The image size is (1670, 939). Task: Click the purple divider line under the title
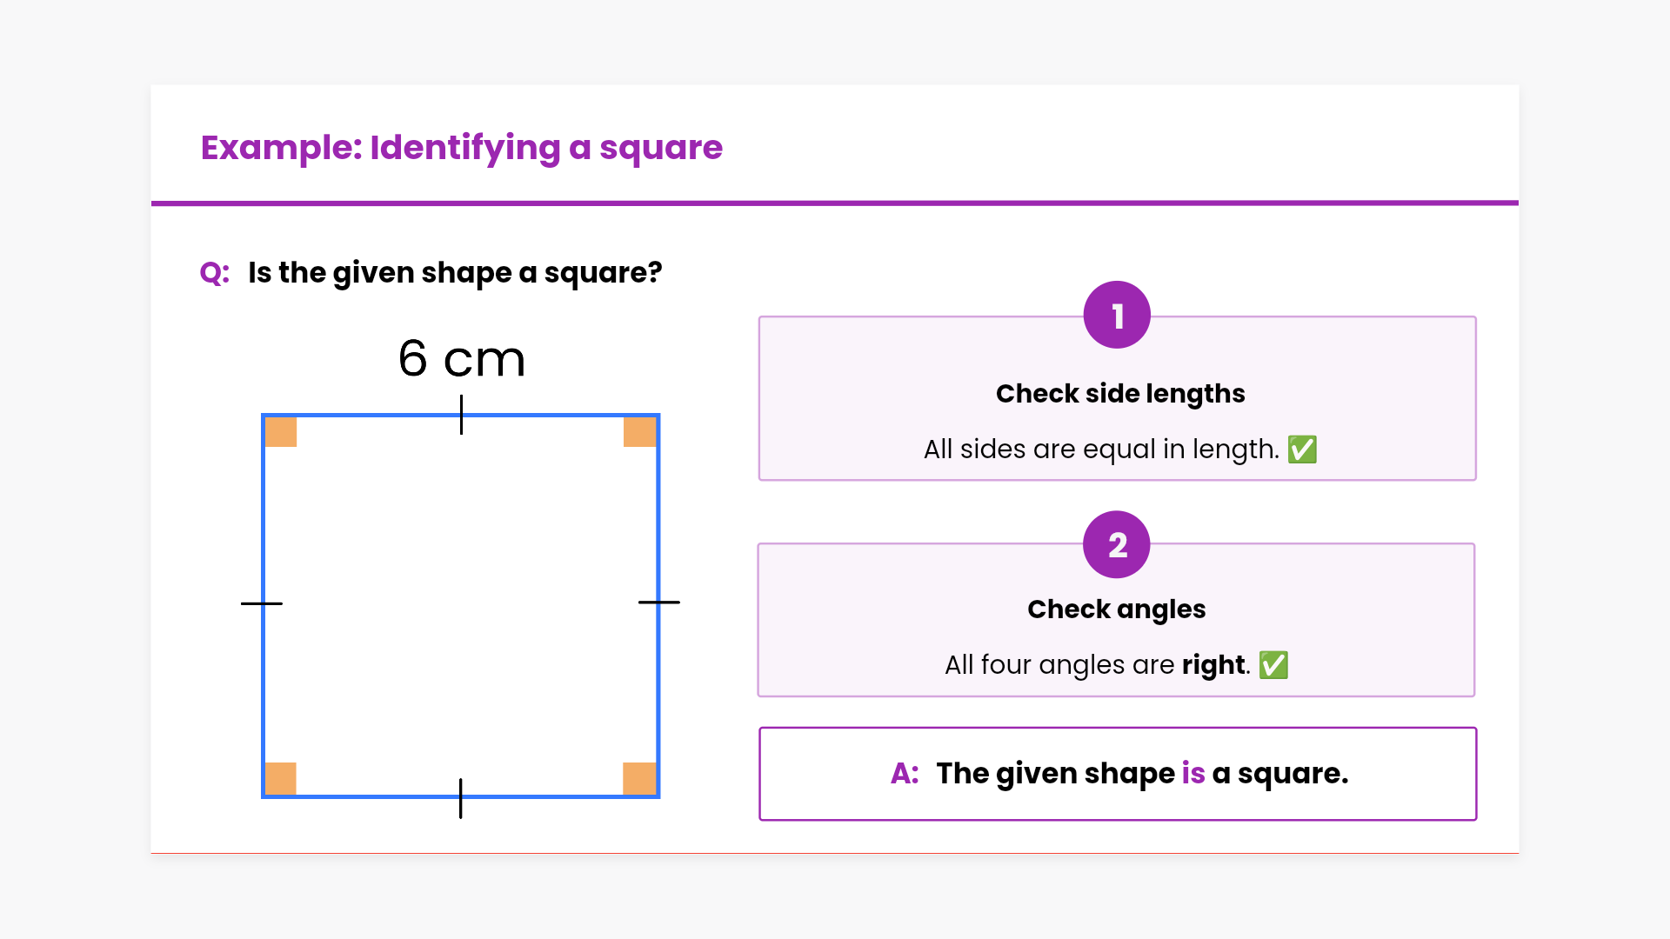[835, 203]
